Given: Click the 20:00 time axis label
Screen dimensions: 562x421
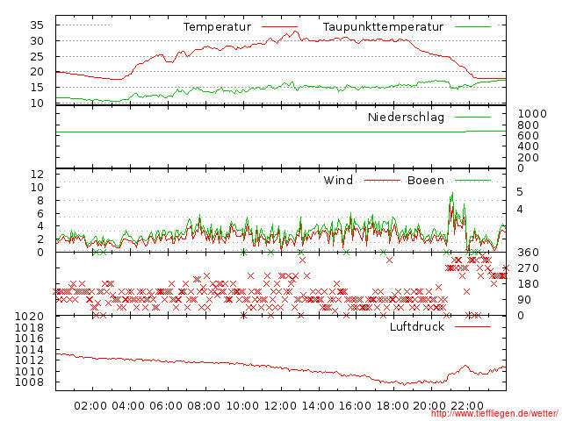Looking at the screenshot, I should coord(429,406).
